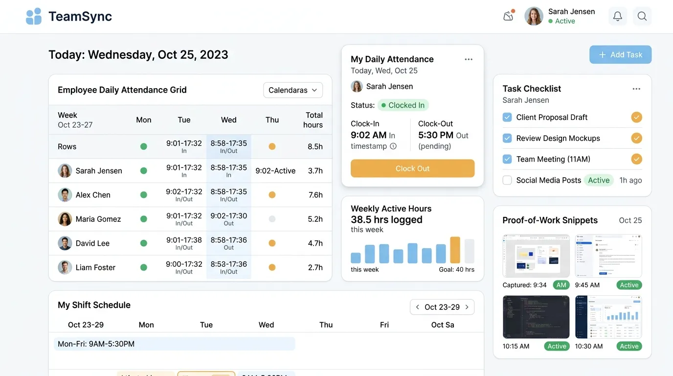
Task: Click Sarah Jensen's header profile avatar
Action: click(x=534, y=16)
